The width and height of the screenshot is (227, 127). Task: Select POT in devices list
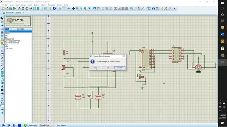pyautogui.click(x=18, y=45)
